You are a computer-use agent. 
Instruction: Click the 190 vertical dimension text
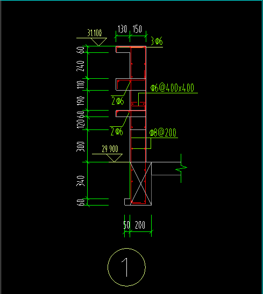pos(81,101)
